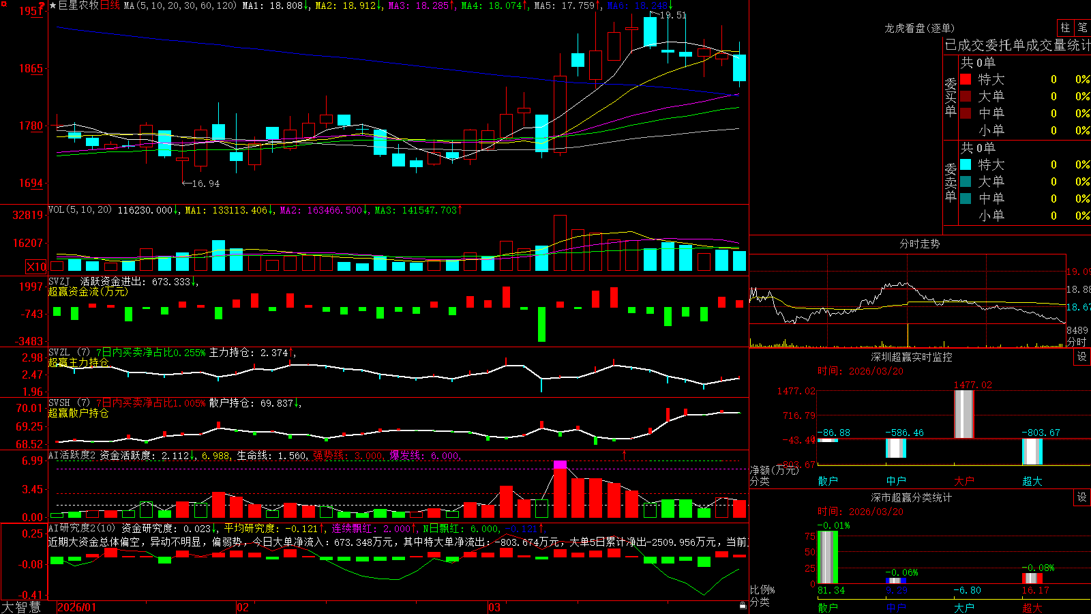Click the 超赢主力持仓 label
The height and width of the screenshot is (614, 1091).
point(78,362)
